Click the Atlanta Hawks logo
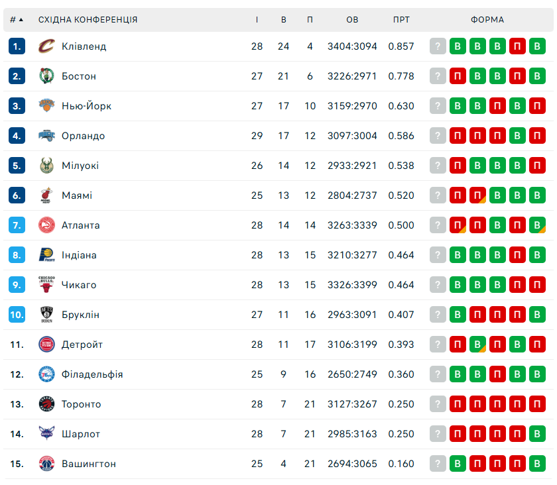 46,225
